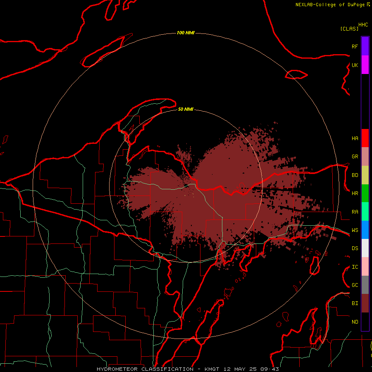Click the BD legend label
372x372 pixels.
pos(355,175)
